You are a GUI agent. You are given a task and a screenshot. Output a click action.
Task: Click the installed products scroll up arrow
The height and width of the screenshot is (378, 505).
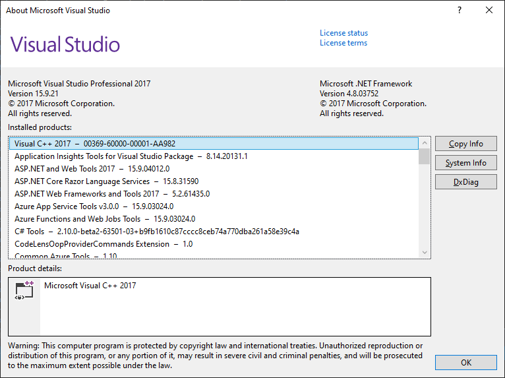(425, 142)
